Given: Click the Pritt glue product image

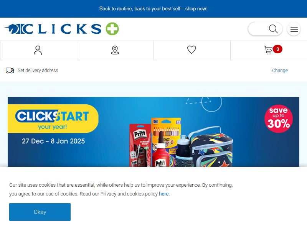Looking at the screenshot, I should click(x=140, y=145).
